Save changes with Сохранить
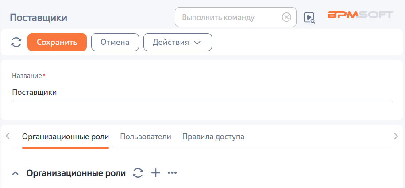This screenshot has height=188, width=405. click(x=57, y=42)
